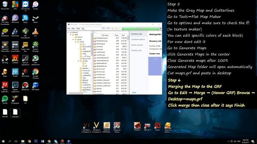Open the VideoPad Video Editor shortcut
The width and height of the screenshot is (257, 144).
(x=5, y=47)
